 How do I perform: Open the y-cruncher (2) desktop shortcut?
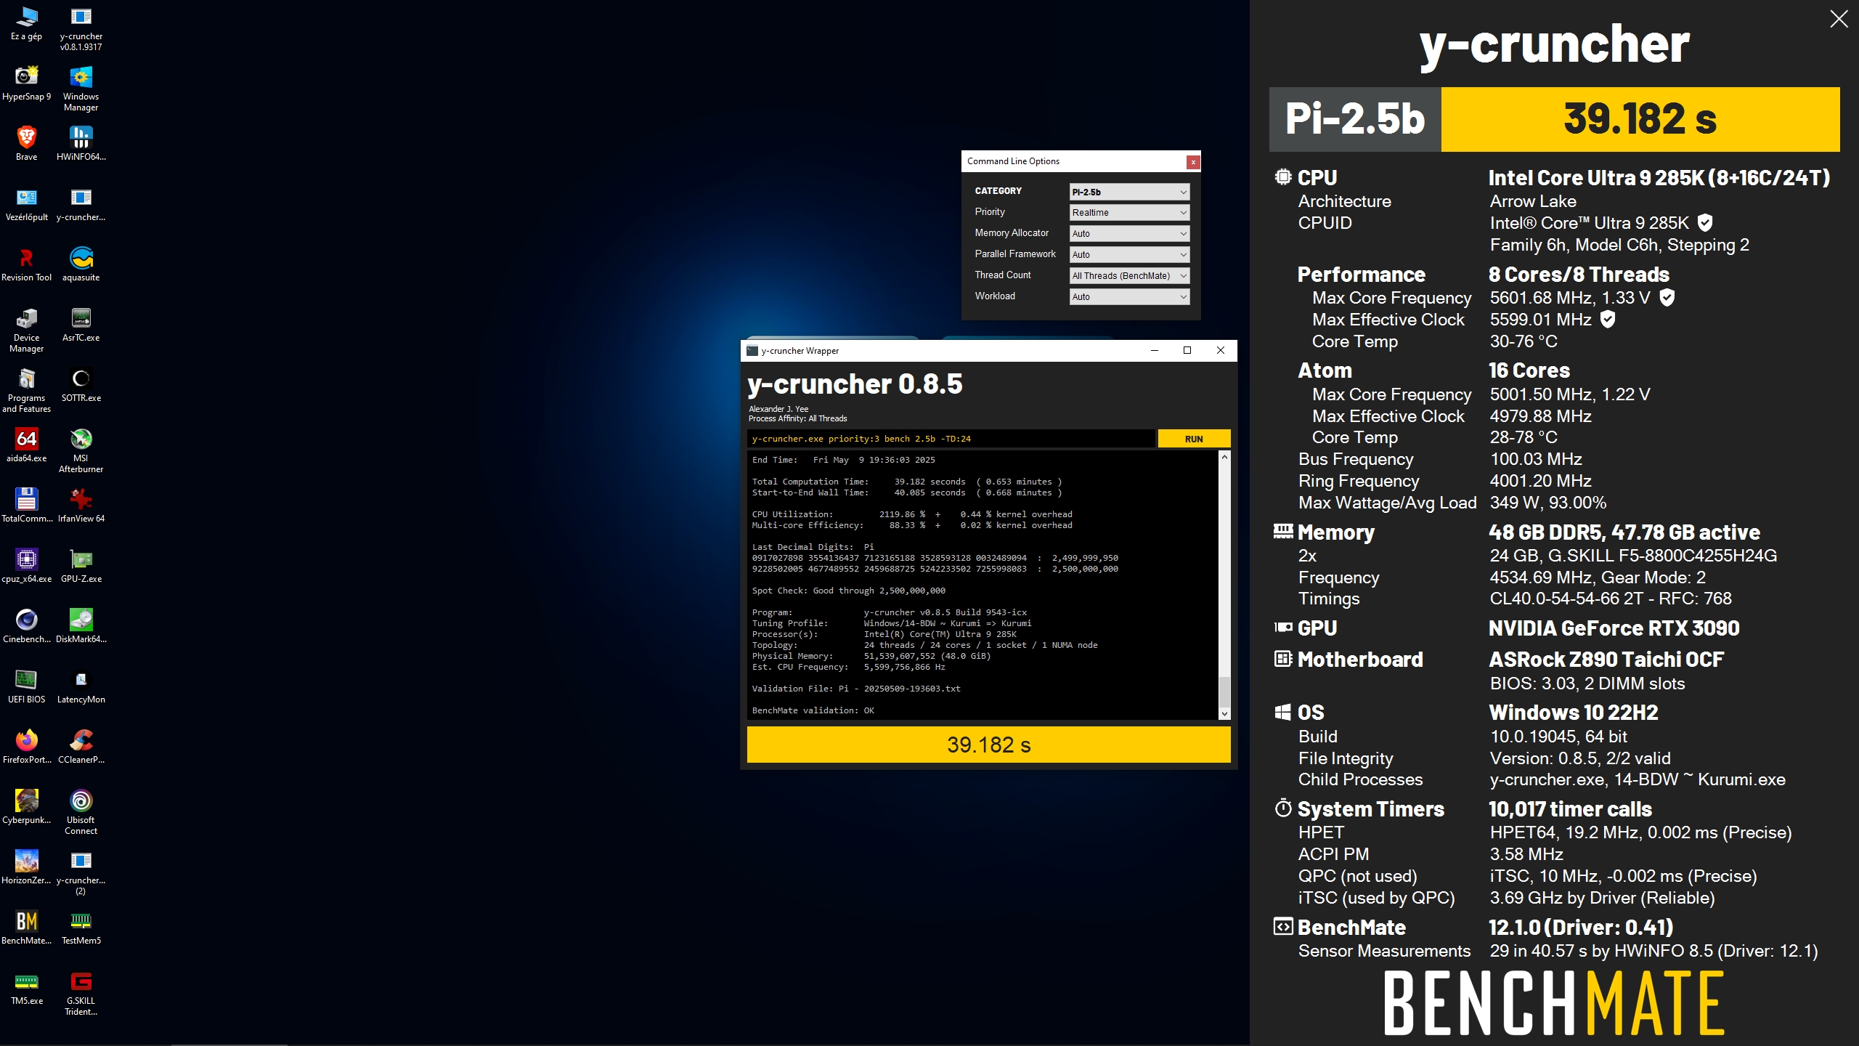coord(81,873)
